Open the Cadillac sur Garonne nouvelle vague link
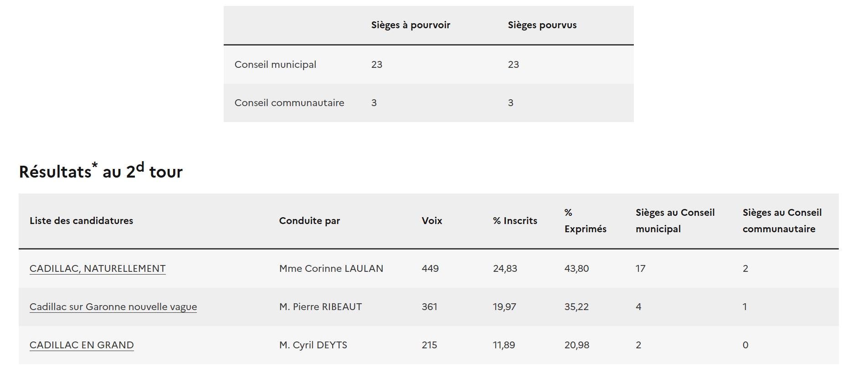 [x=113, y=307]
